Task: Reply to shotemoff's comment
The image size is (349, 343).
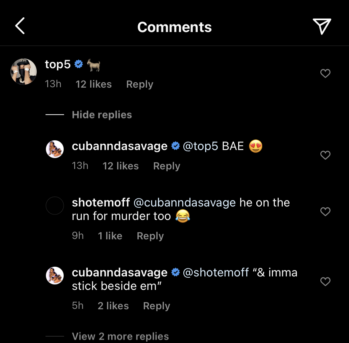Action: [150, 236]
